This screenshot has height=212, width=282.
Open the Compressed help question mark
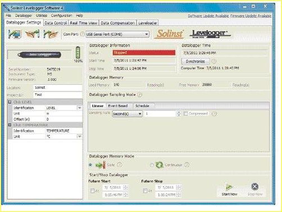214,114
